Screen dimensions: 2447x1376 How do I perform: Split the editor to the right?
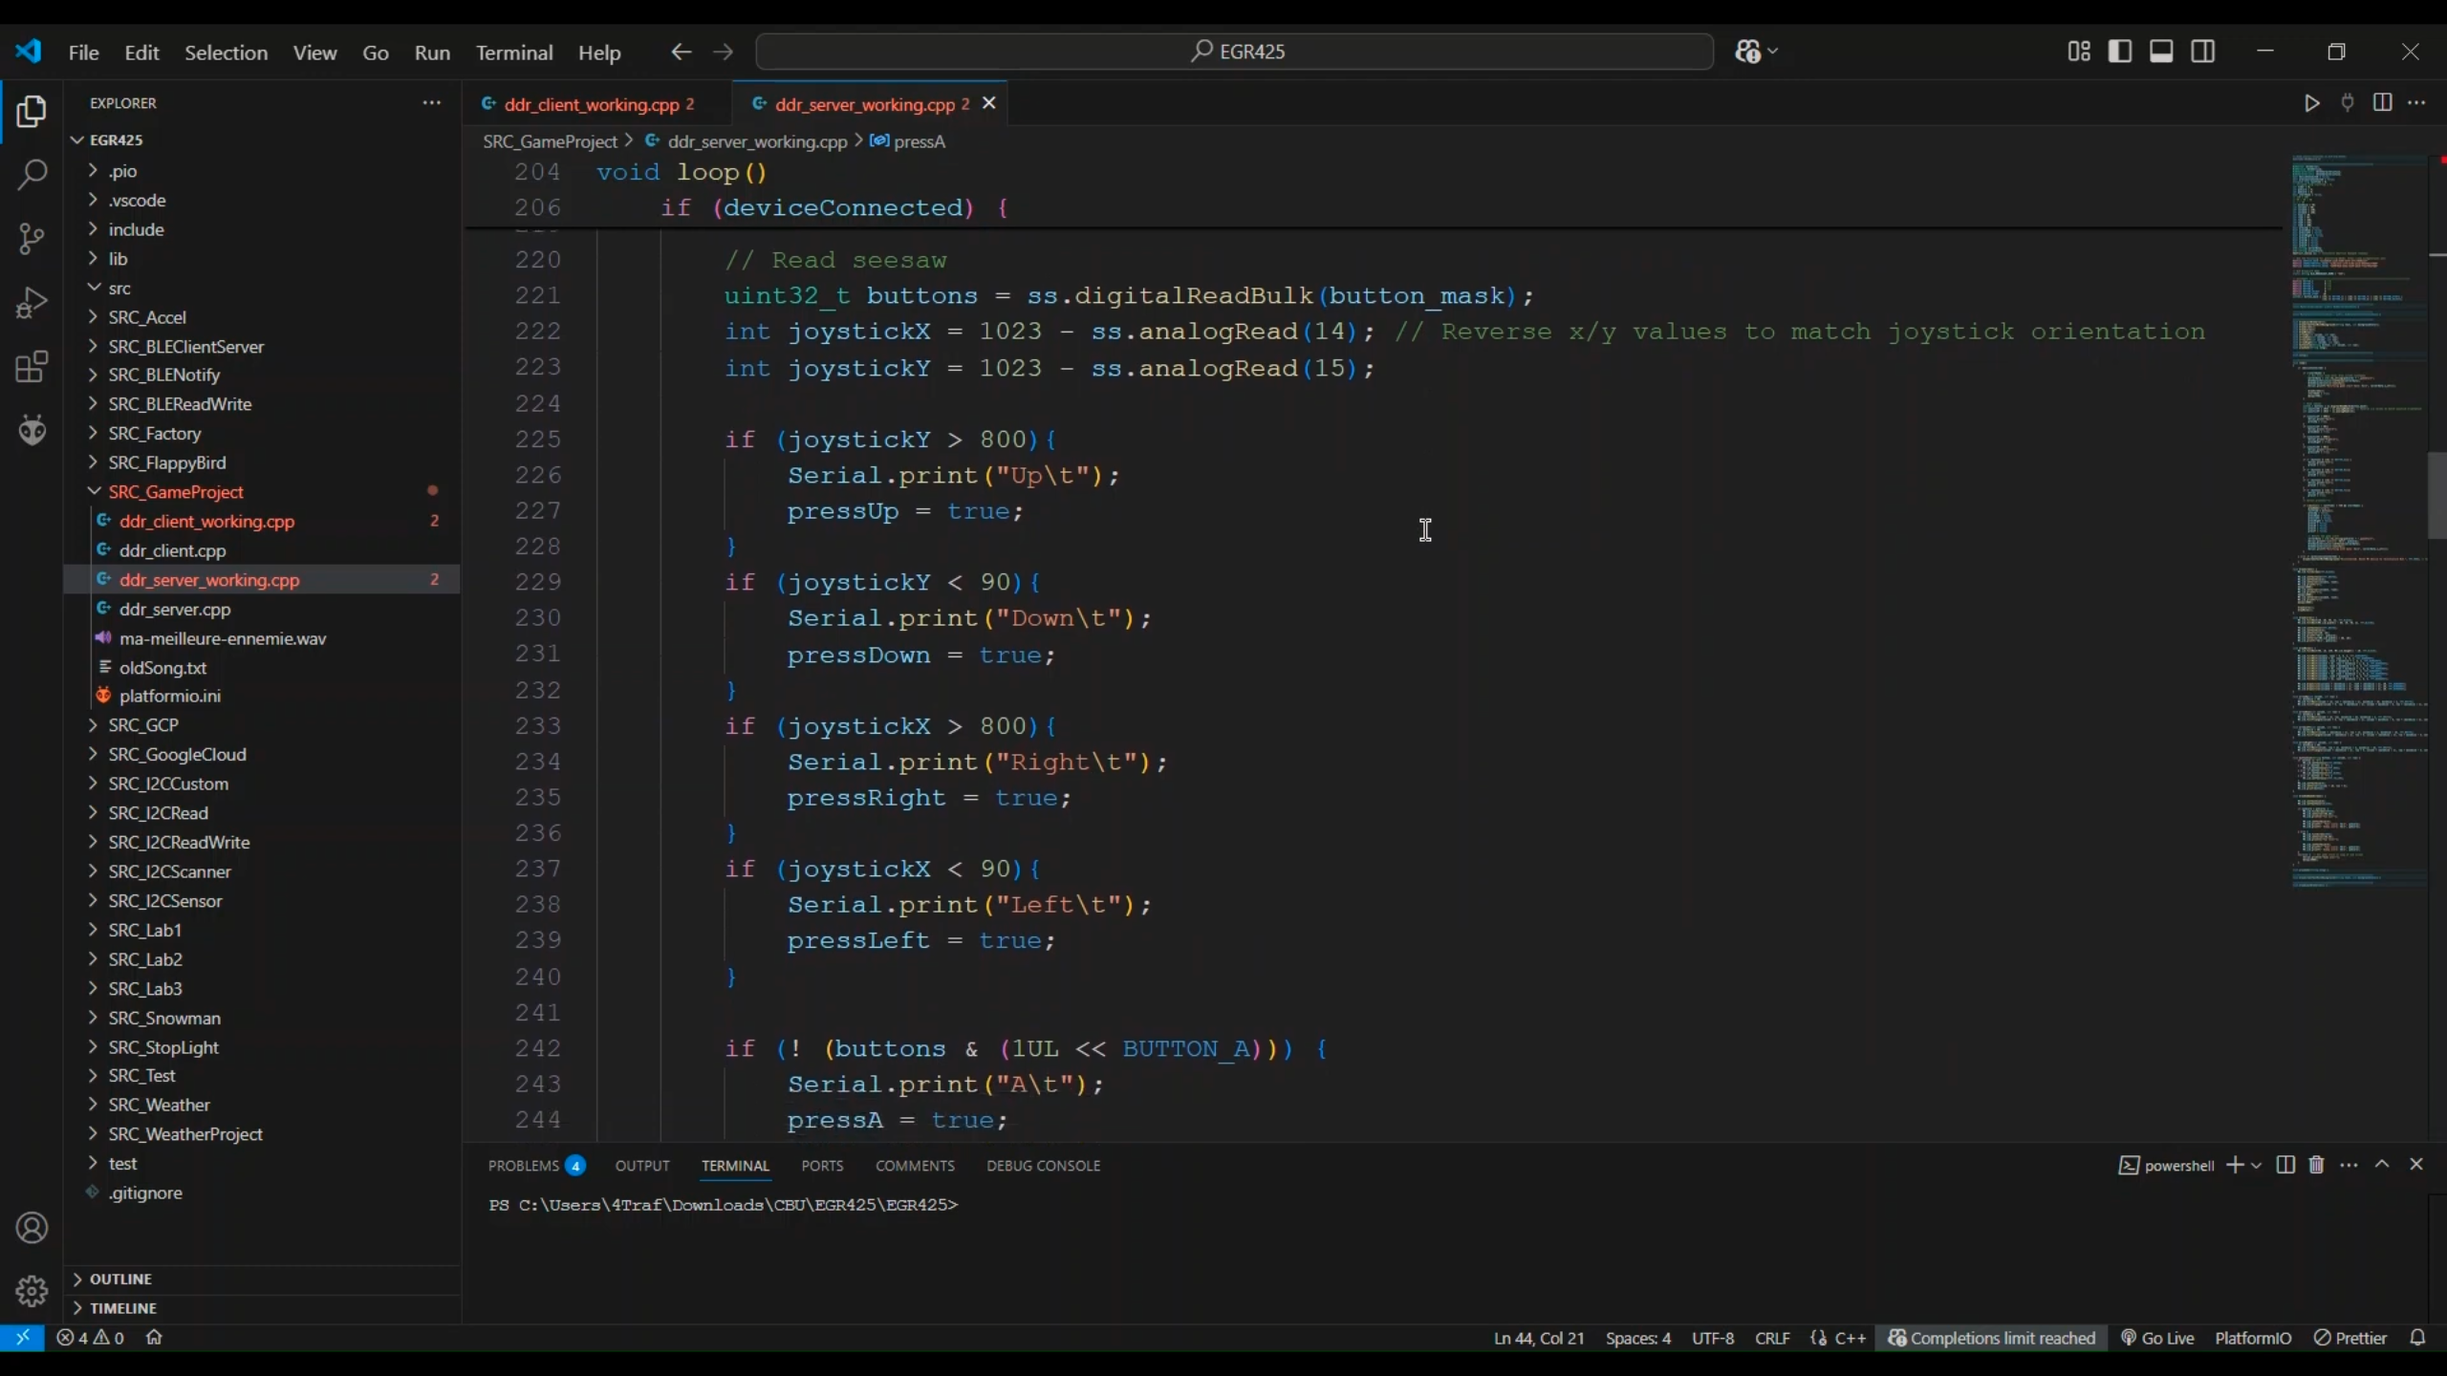[2382, 103]
